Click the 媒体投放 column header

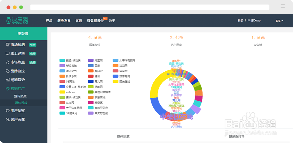pos(123,136)
